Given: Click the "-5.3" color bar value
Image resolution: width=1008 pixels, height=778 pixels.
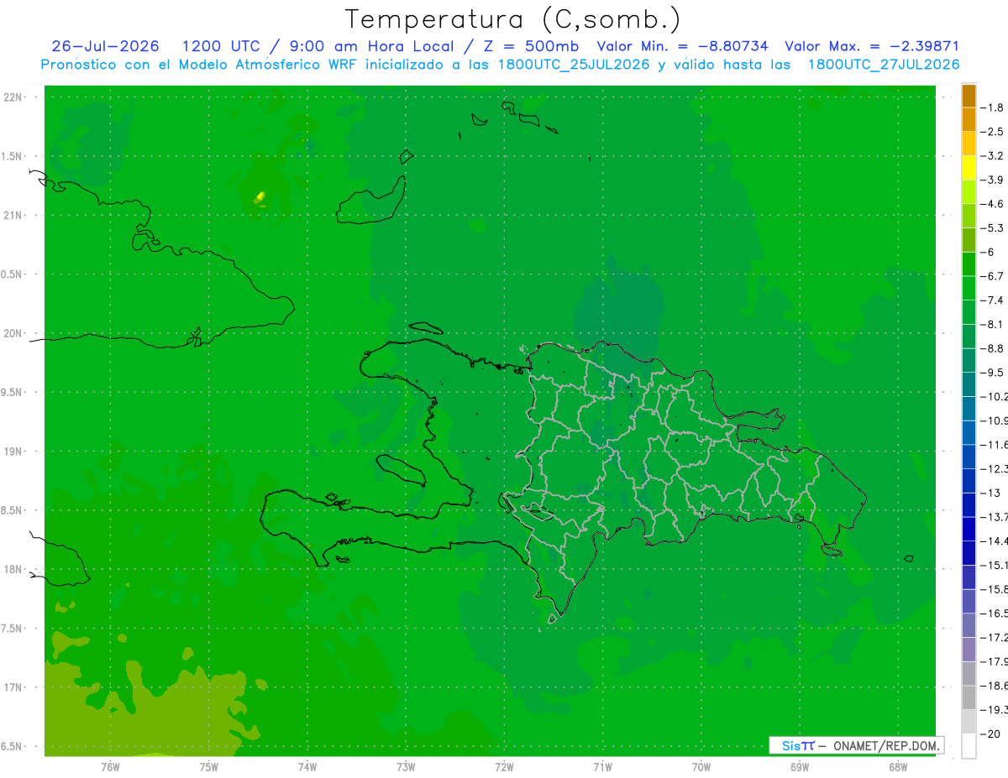Looking at the screenshot, I should 992,228.
